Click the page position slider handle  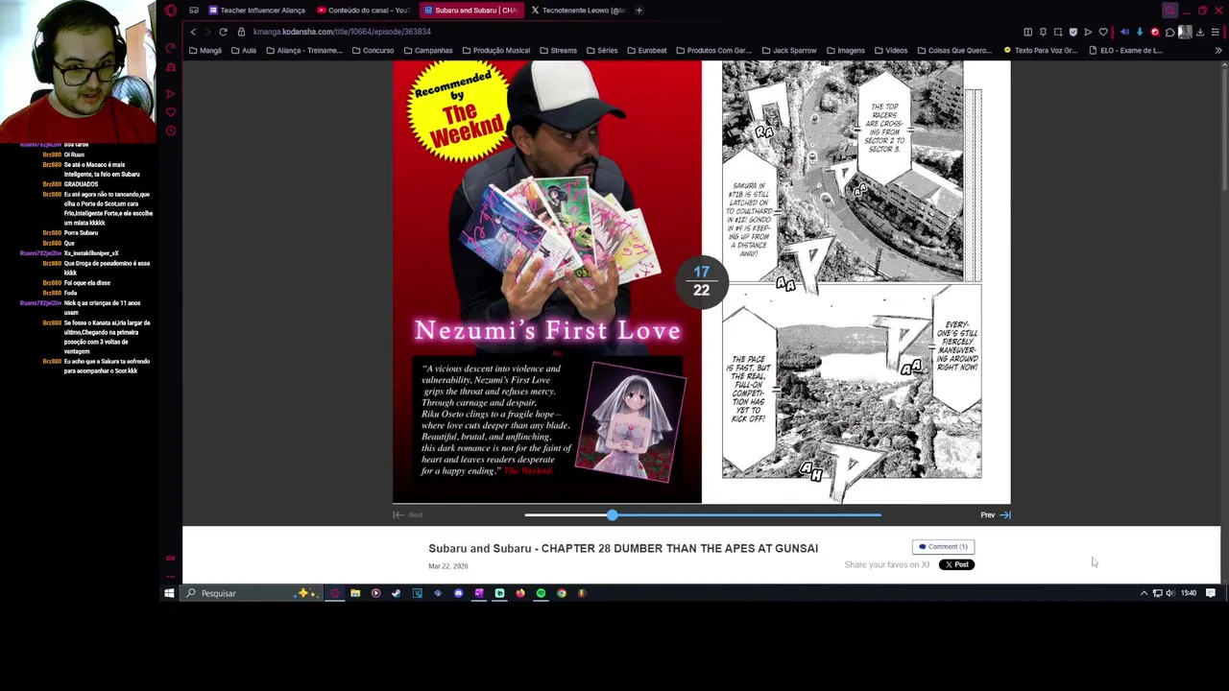coord(613,515)
